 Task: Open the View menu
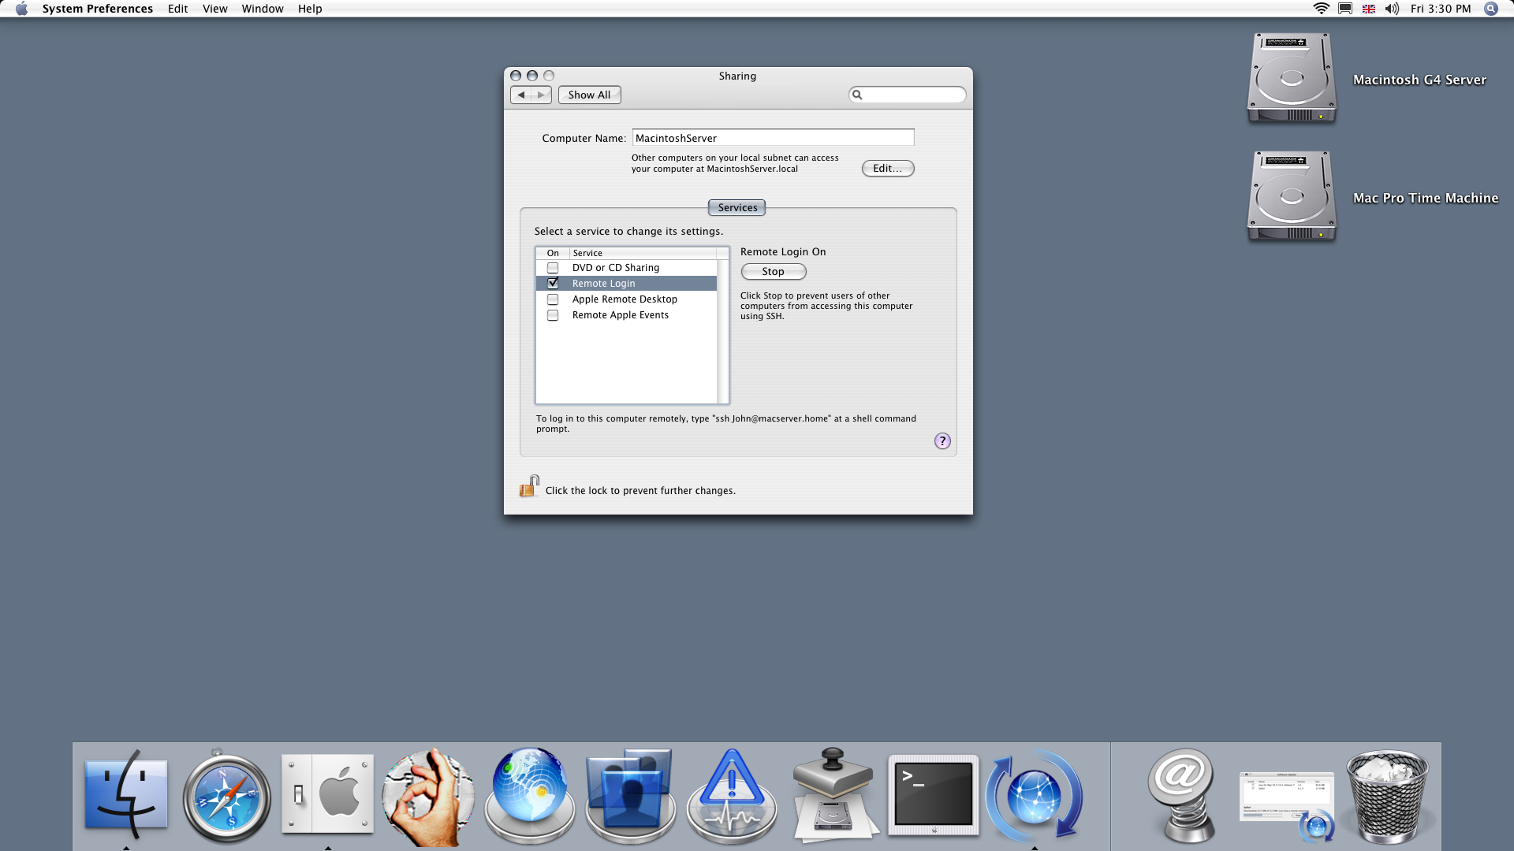pos(214,9)
